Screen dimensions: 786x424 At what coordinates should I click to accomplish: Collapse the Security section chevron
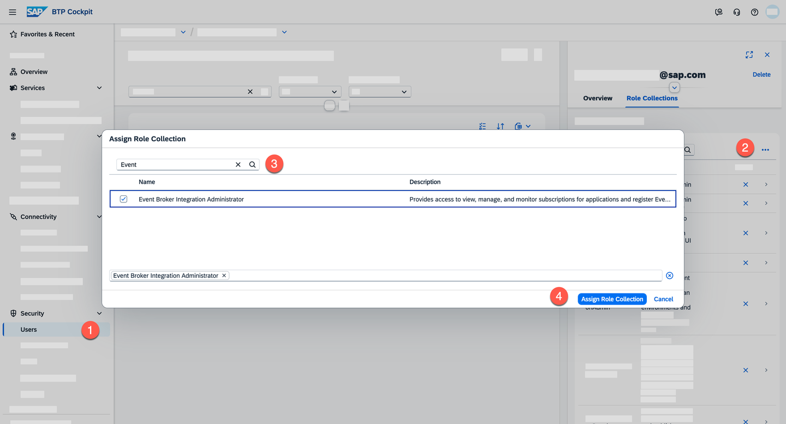[99, 313]
